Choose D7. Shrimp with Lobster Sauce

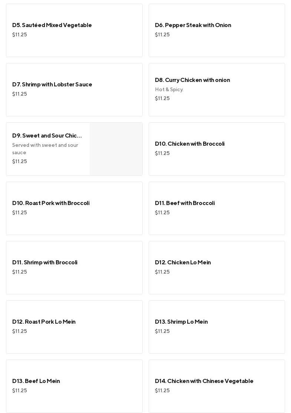(x=52, y=85)
